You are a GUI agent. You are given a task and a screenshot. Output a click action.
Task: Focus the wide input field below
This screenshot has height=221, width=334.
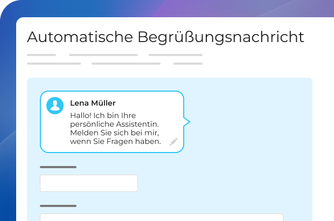click(162, 217)
